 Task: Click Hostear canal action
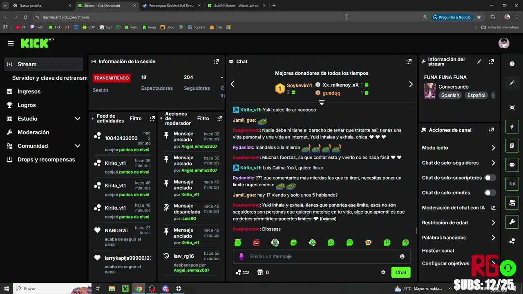click(x=438, y=251)
